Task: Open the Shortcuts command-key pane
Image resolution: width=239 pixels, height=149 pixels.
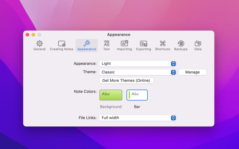Action: coord(163,46)
